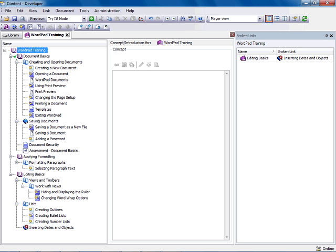The width and height of the screenshot is (336, 252).
Task: Link a new section with the blue book icon
Action: point(14,27)
